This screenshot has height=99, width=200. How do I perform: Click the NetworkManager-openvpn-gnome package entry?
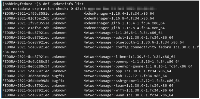pos(138,66)
